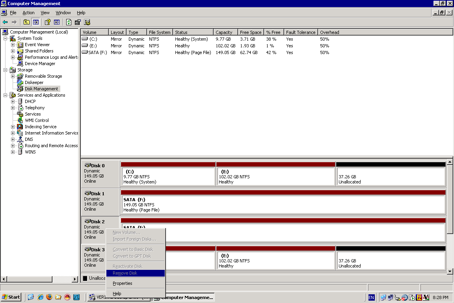Open Device Manager in the tree
The width and height of the screenshot is (454, 303).
[x=40, y=64]
